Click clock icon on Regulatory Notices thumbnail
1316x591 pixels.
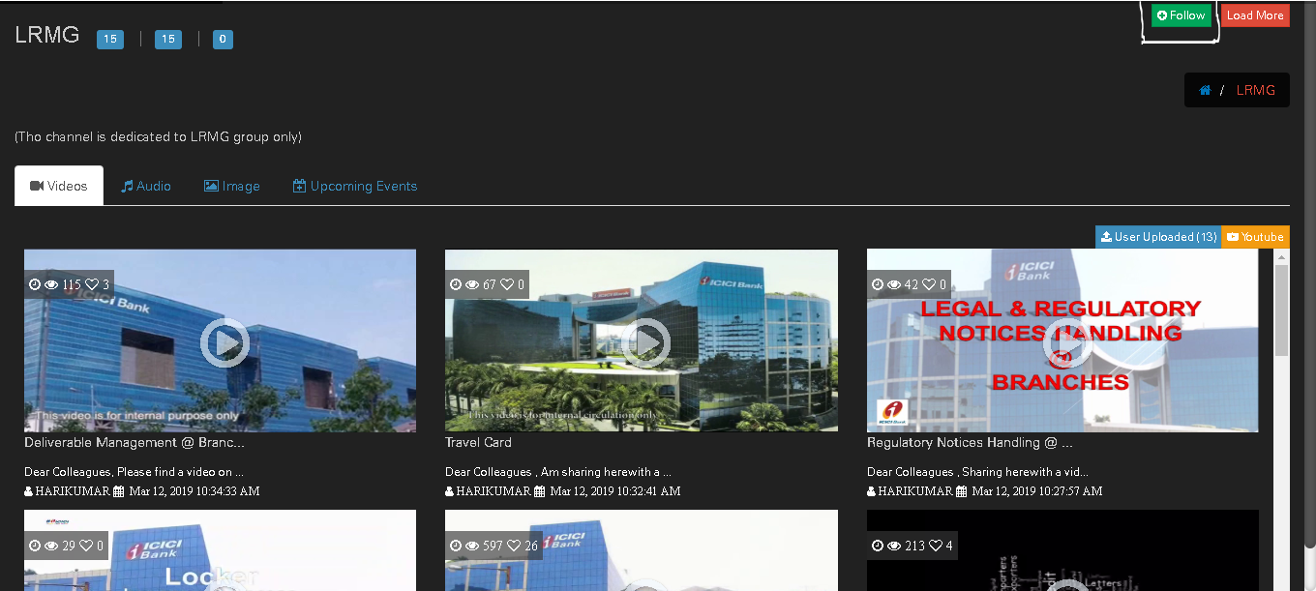[x=879, y=284]
